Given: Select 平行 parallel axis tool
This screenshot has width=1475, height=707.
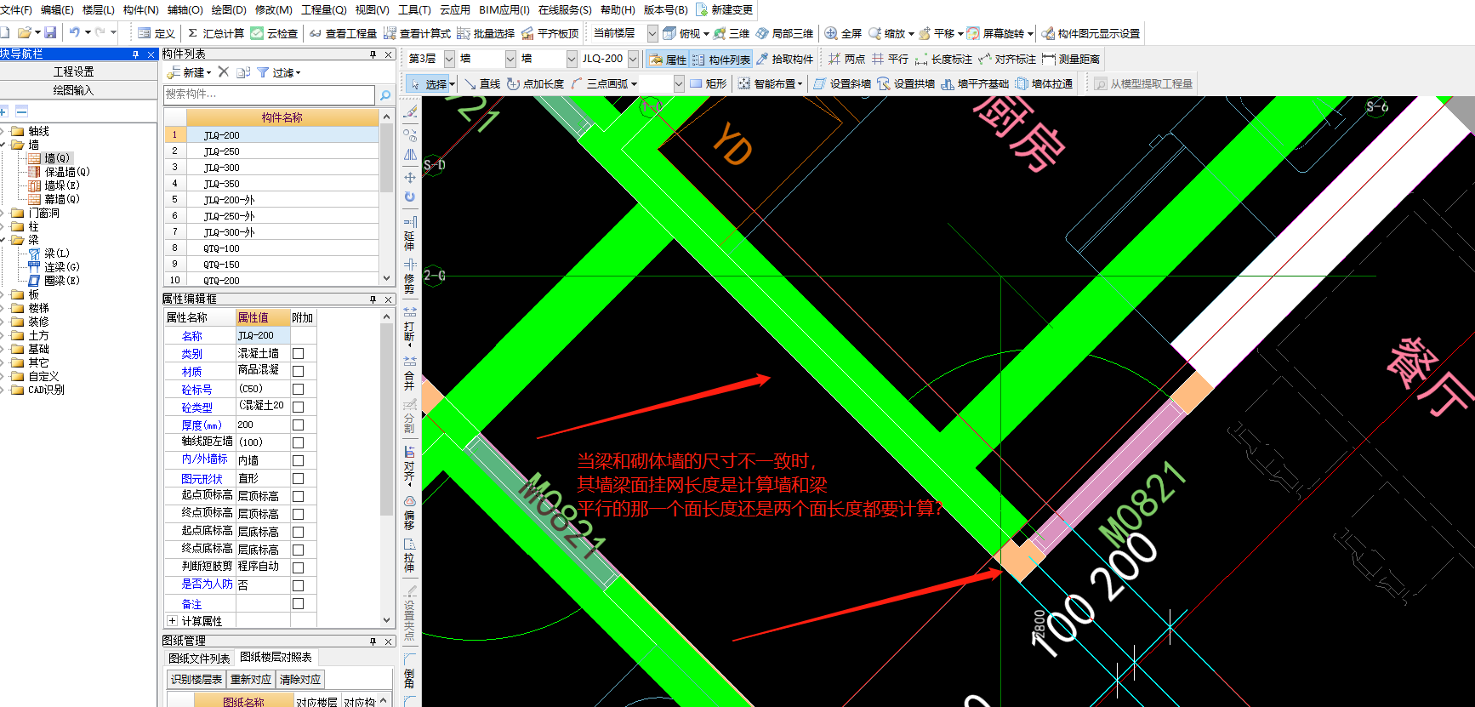Looking at the screenshot, I should click(x=890, y=59).
